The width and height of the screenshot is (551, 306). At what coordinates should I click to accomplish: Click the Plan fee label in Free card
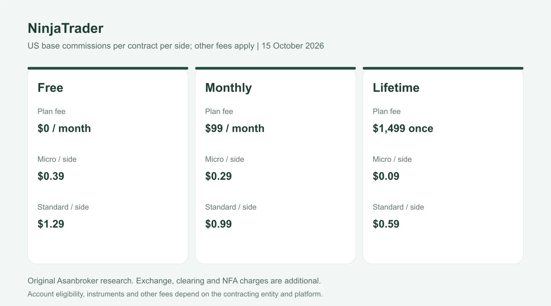[x=51, y=111]
